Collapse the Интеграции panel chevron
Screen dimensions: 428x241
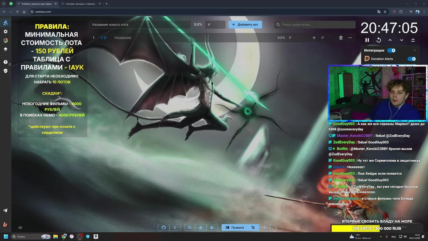coord(415,51)
